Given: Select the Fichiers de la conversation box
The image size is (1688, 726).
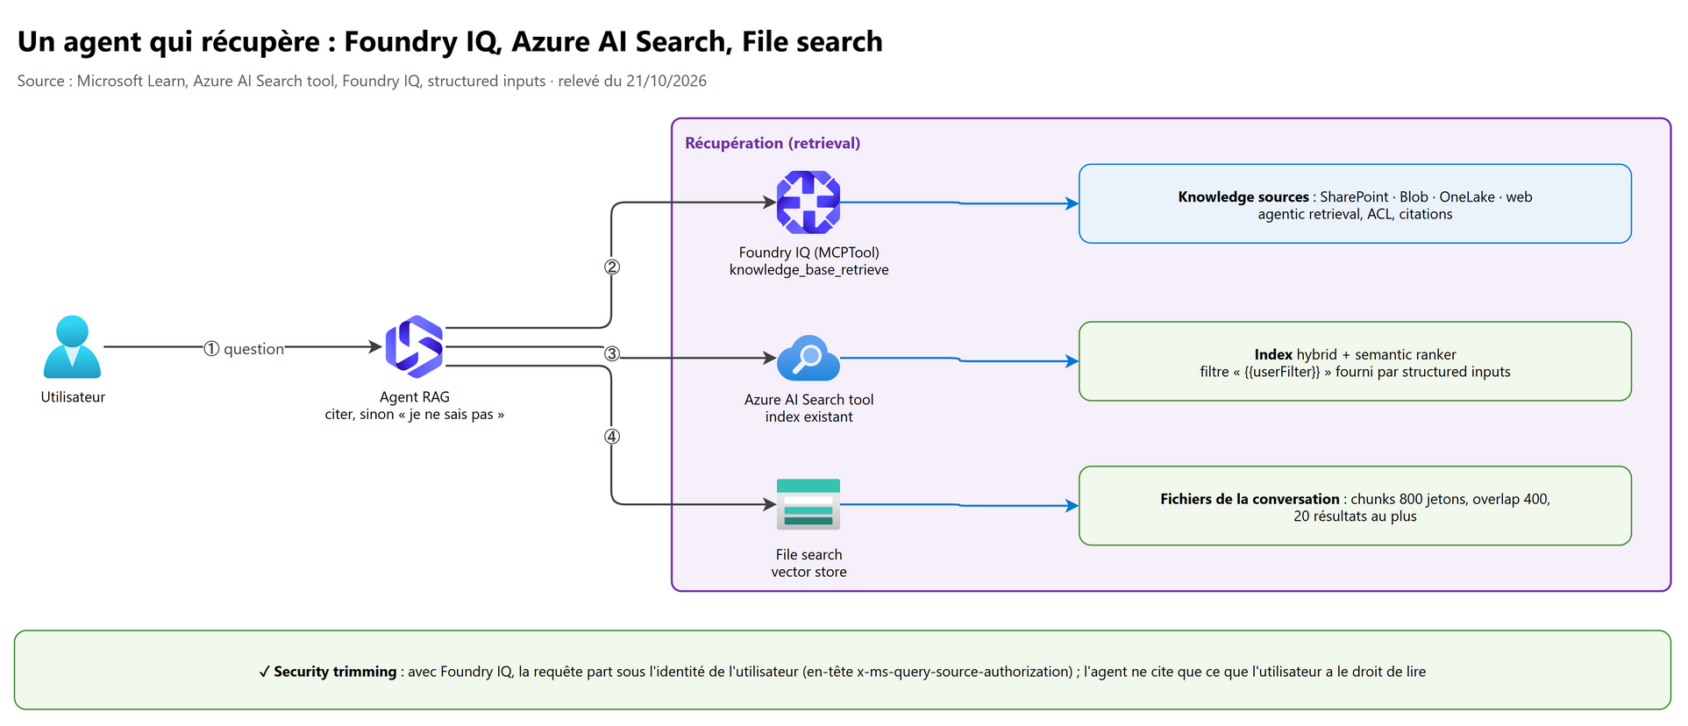Looking at the screenshot, I should [x=1355, y=506].
